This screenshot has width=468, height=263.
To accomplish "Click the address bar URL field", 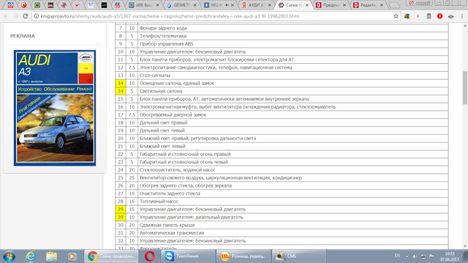I will [215, 16].
